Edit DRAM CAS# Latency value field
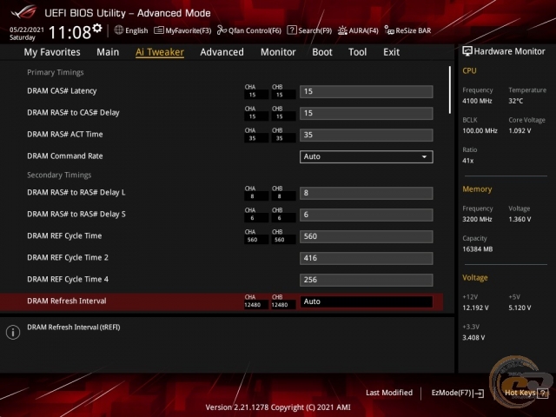Image resolution: width=556 pixels, height=417 pixels. pyautogui.click(x=367, y=91)
